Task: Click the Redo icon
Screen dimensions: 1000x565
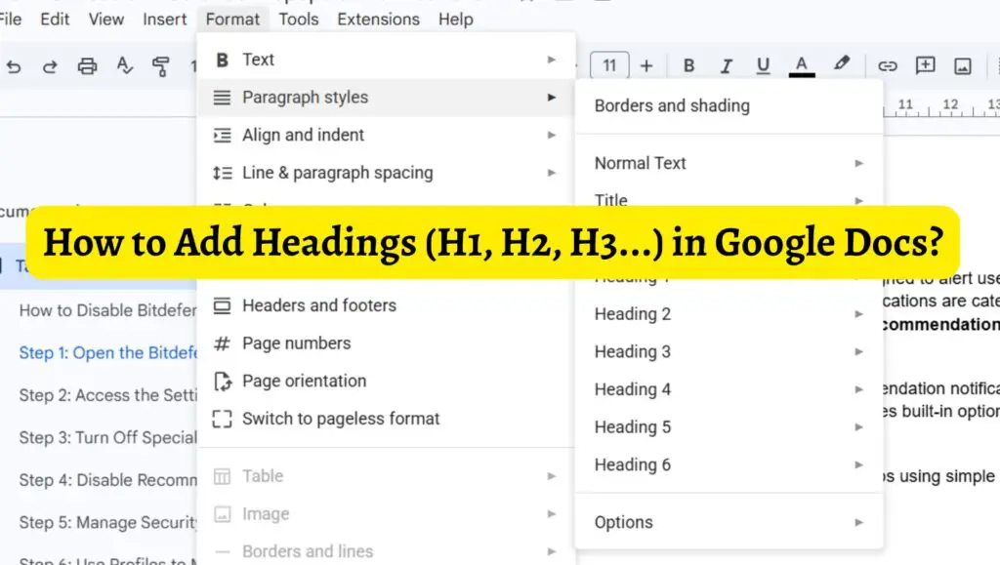Action: [50, 66]
